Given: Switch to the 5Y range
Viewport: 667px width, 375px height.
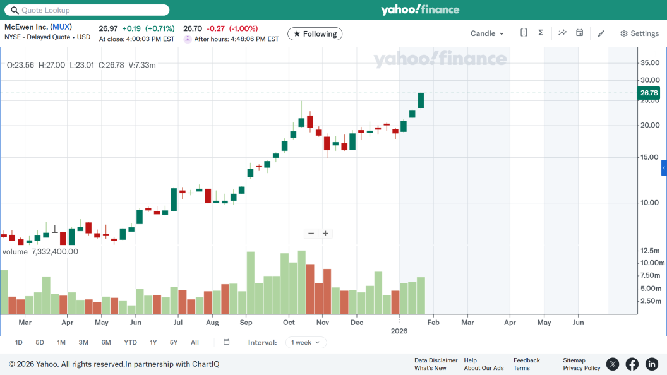Looking at the screenshot, I should (174, 342).
